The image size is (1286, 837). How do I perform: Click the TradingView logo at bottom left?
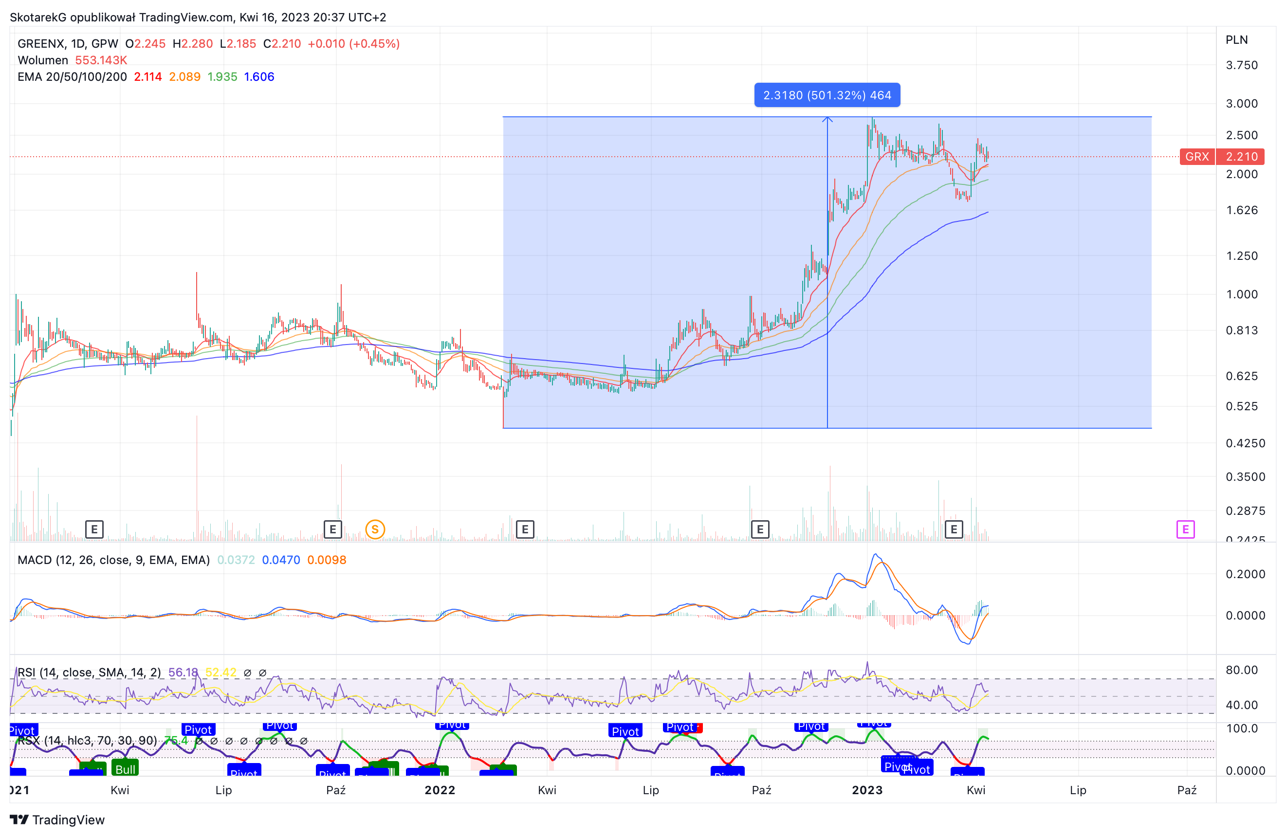pyautogui.click(x=57, y=819)
